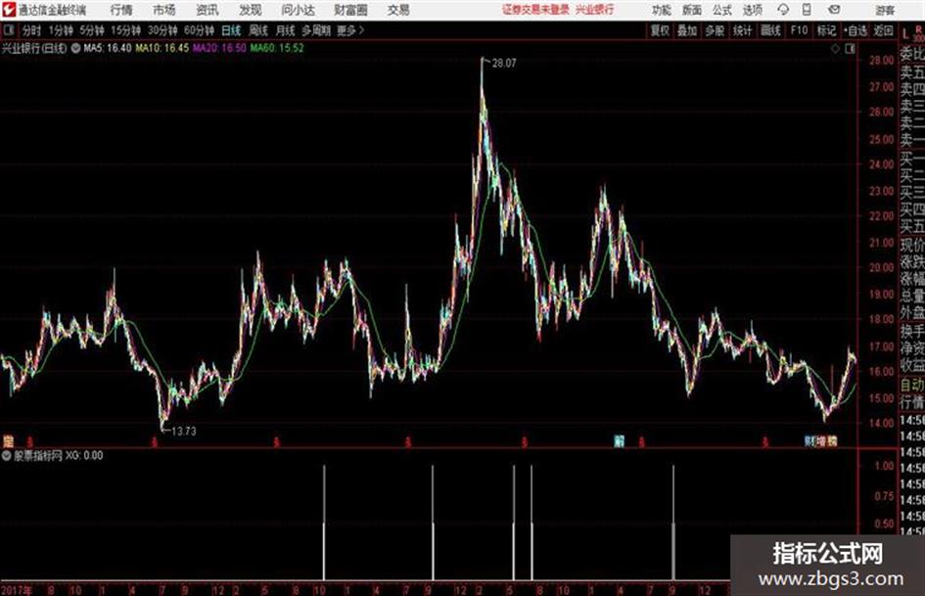Open the 问小达 menu
Screen dimensions: 925x596
click(298, 10)
